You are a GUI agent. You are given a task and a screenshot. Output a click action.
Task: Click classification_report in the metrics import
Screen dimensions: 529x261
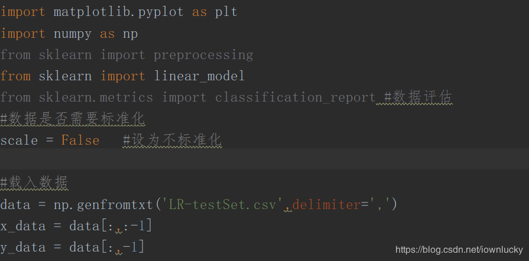pos(295,97)
